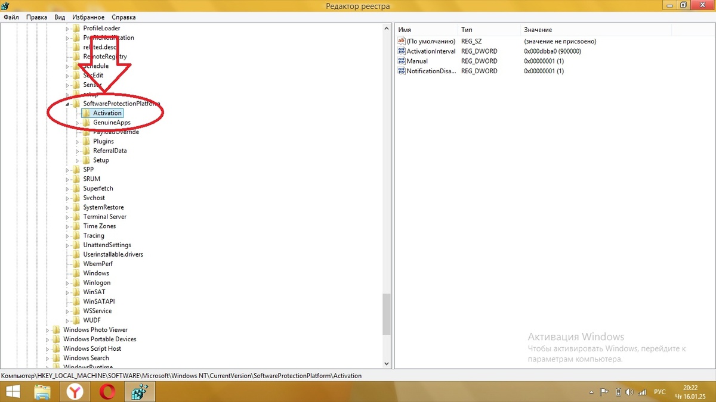Show hidden tray icons arrow
Image resolution: width=716 pixels, height=402 pixels.
coord(591,392)
